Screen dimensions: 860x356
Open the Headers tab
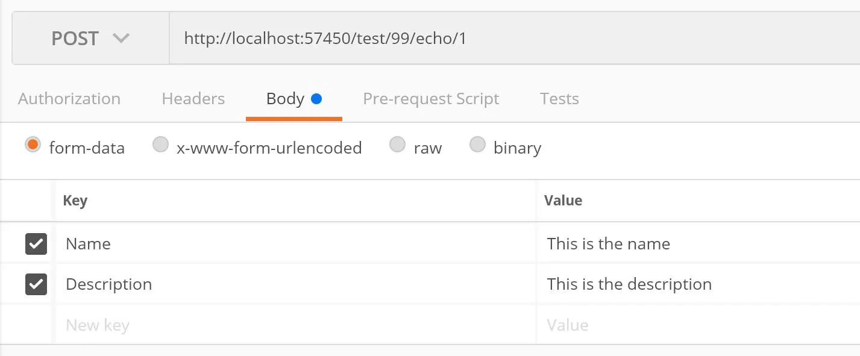(x=193, y=99)
